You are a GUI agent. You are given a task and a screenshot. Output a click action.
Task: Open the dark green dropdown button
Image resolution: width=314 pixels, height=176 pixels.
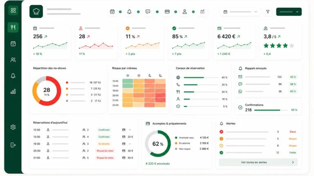pos(289,12)
